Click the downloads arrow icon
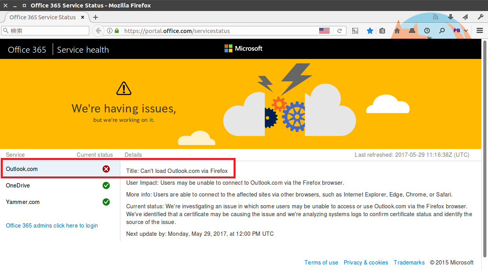 tap(451, 17)
